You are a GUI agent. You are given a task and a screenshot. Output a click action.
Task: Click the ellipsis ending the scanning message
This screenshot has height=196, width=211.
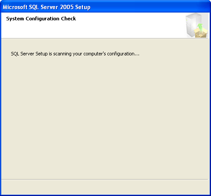click(137, 55)
